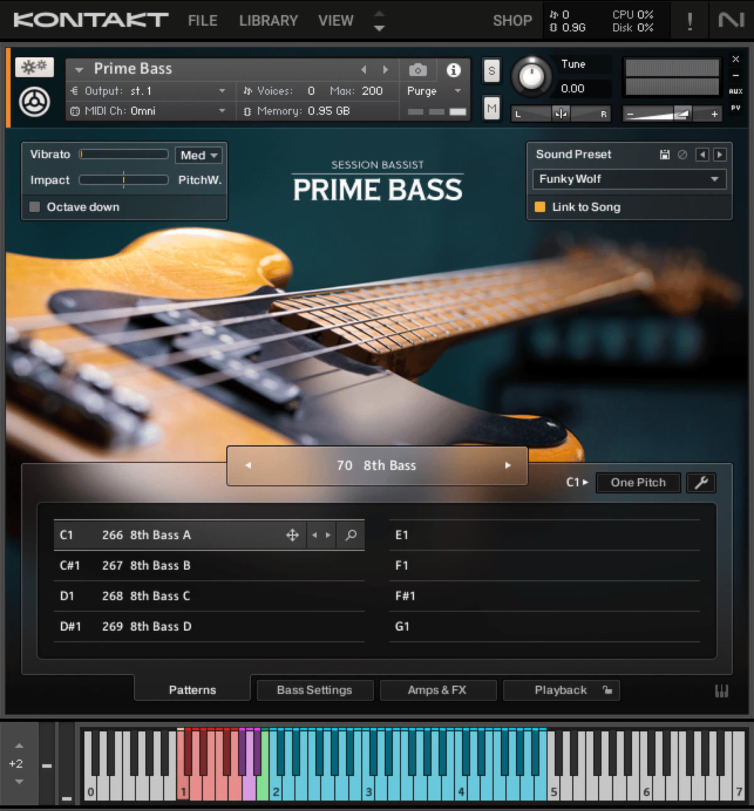Take instrument snapshot with camera icon
Screen dimensions: 754x811
(418, 70)
